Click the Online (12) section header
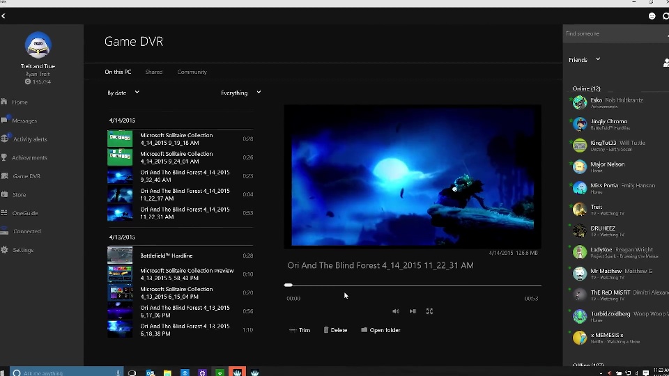Screen dimensions: 669x376 pyautogui.click(x=586, y=88)
